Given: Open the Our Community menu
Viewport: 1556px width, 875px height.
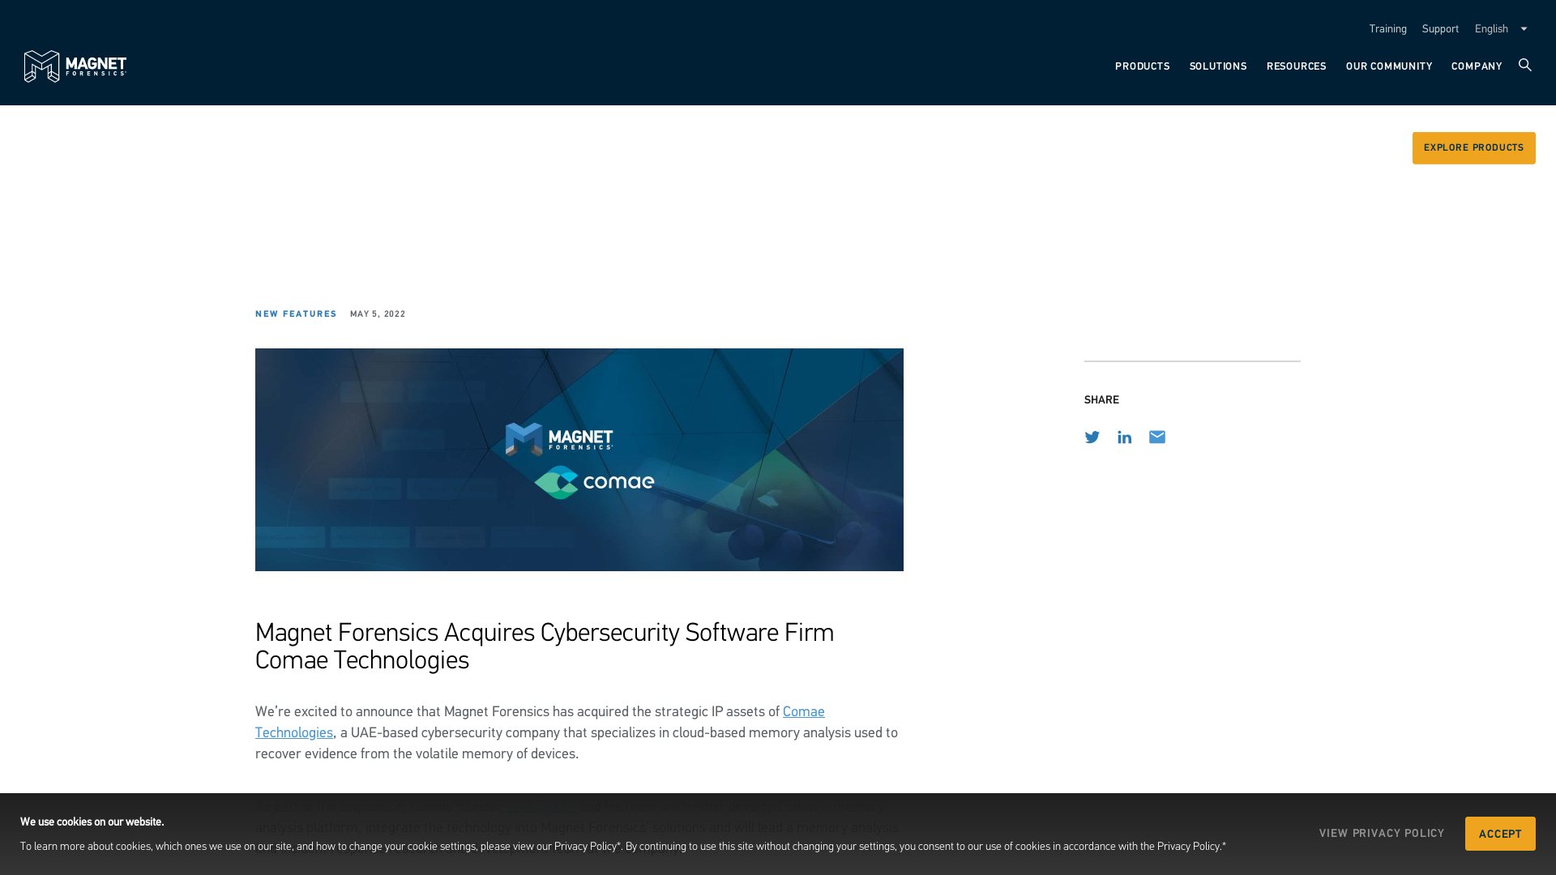Looking at the screenshot, I should [x=1389, y=66].
